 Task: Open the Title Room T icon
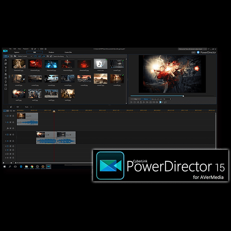click(x=6, y=71)
